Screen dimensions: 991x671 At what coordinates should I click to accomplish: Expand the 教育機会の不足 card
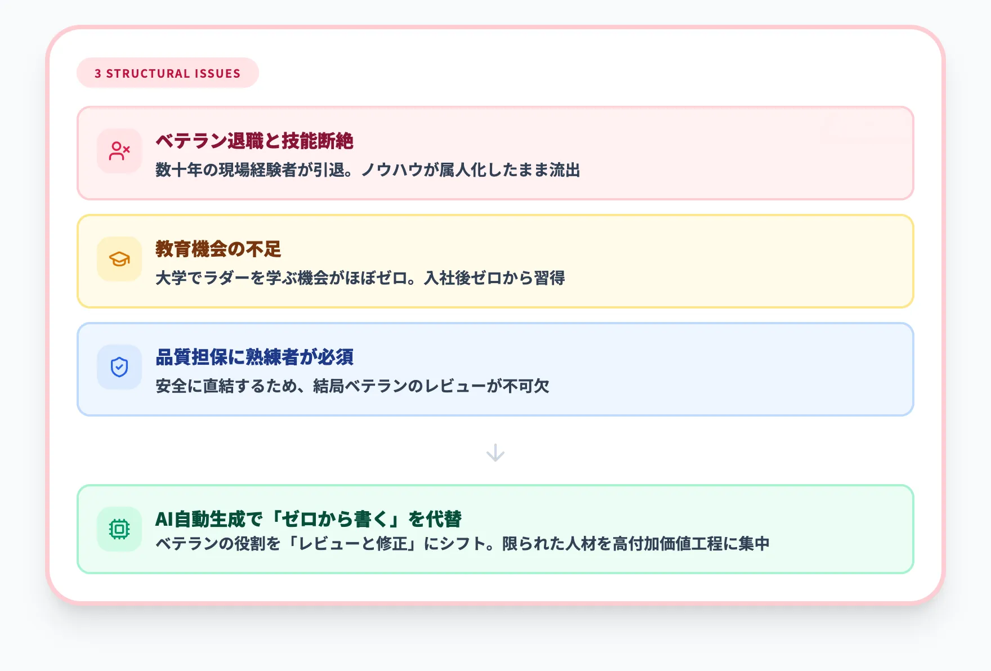pyautogui.click(x=496, y=260)
